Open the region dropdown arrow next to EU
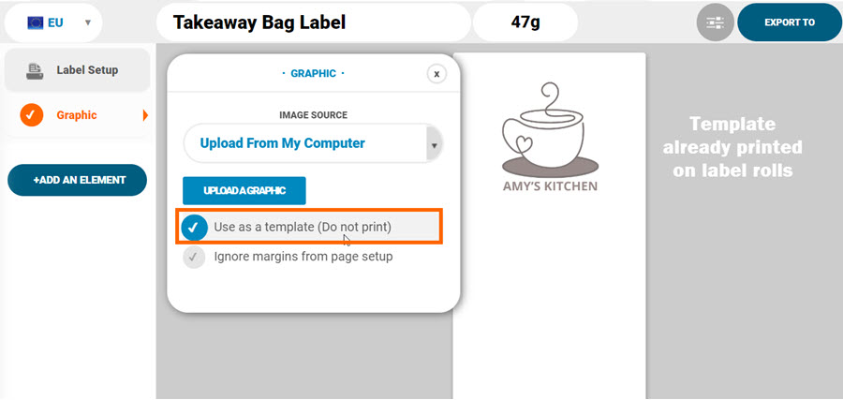The image size is (843, 400). (88, 22)
